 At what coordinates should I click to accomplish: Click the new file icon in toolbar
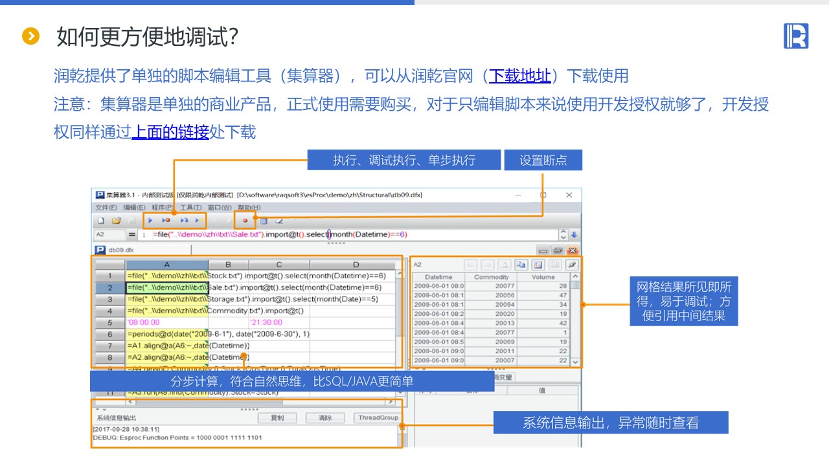[x=100, y=221]
